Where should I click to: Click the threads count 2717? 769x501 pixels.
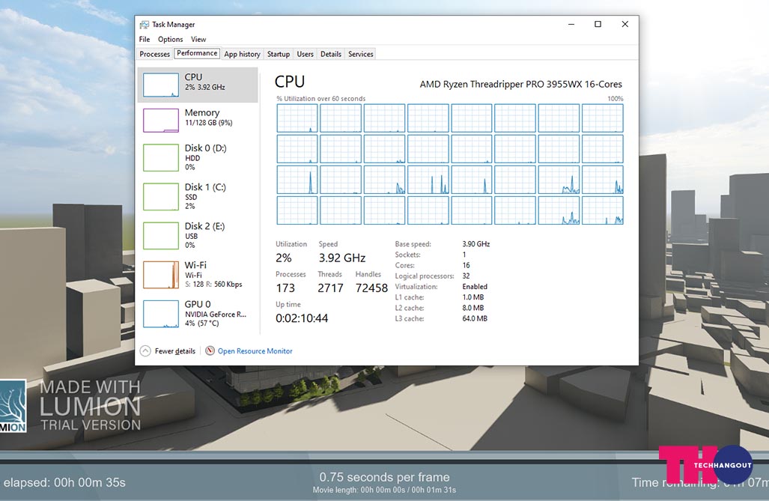[330, 288]
